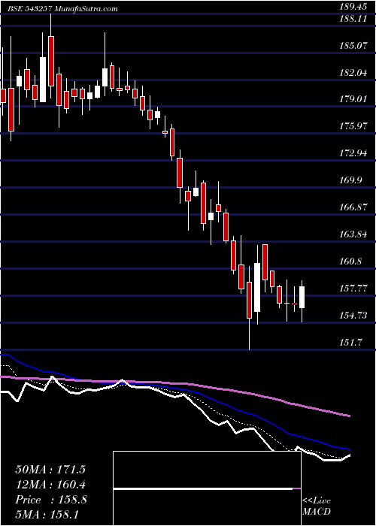The image size is (376, 526).
Task: Click the blue 12MA line end
Action: point(348,449)
